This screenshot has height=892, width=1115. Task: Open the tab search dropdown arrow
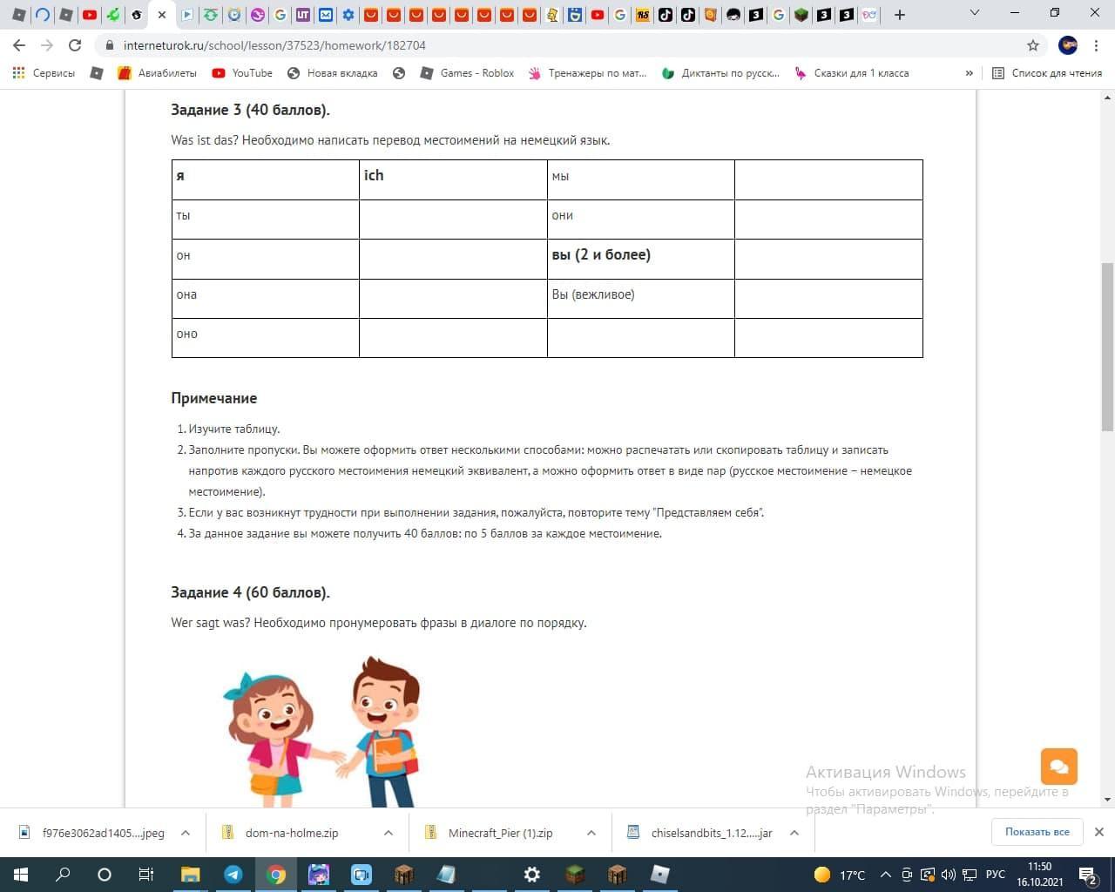[975, 13]
